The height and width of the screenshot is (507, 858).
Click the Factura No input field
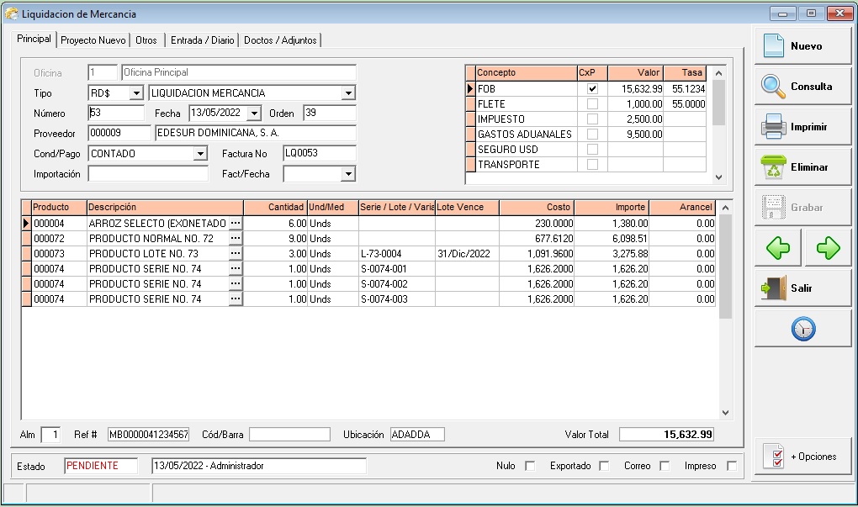tap(319, 154)
